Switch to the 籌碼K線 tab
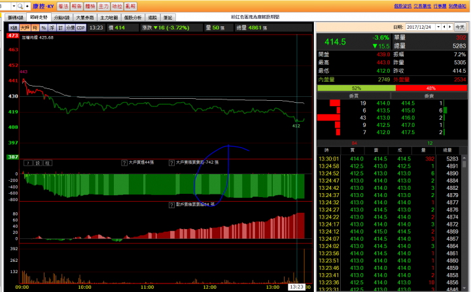 [16, 18]
